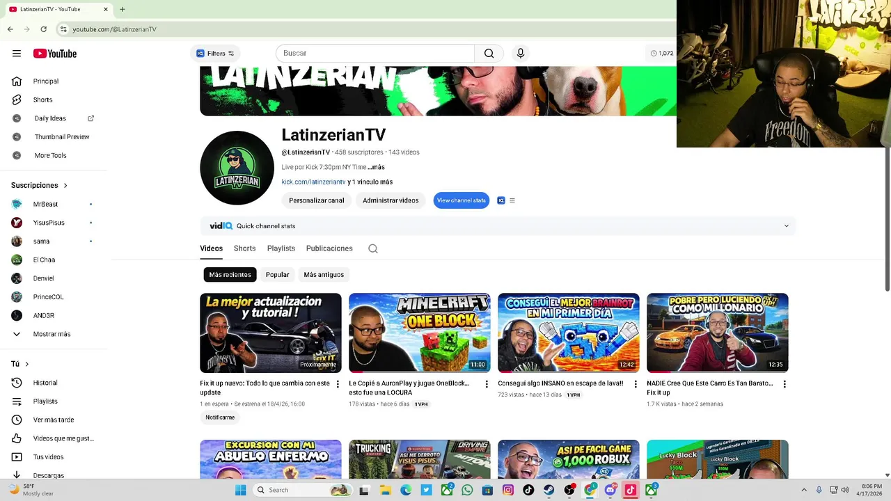Open list icon beside channel stats button
The width and height of the screenshot is (891, 501).
pyautogui.click(x=512, y=200)
